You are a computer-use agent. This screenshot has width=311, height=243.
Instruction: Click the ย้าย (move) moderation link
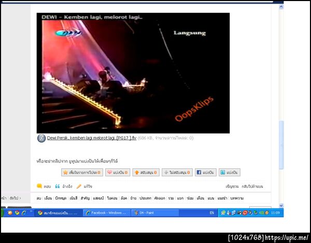click(133, 198)
